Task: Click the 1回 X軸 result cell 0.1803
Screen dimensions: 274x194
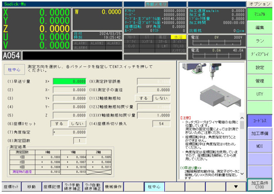Action: pos(48,157)
